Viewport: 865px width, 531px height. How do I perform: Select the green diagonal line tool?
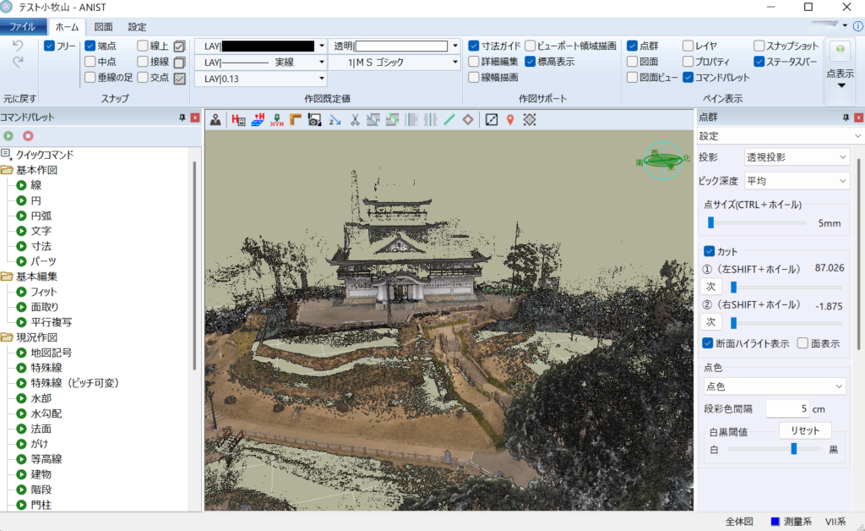pyautogui.click(x=449, y=120)
